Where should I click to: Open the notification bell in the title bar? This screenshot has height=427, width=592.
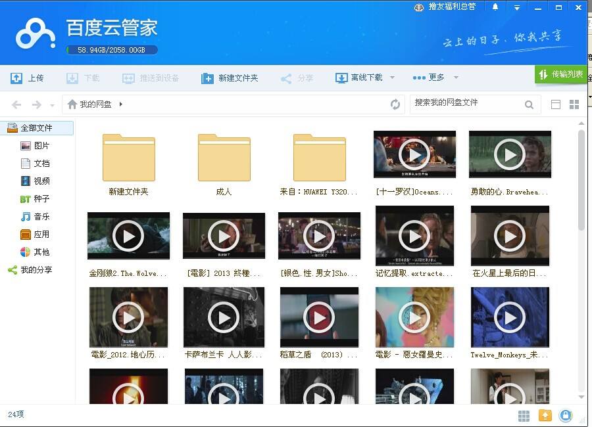495,7
